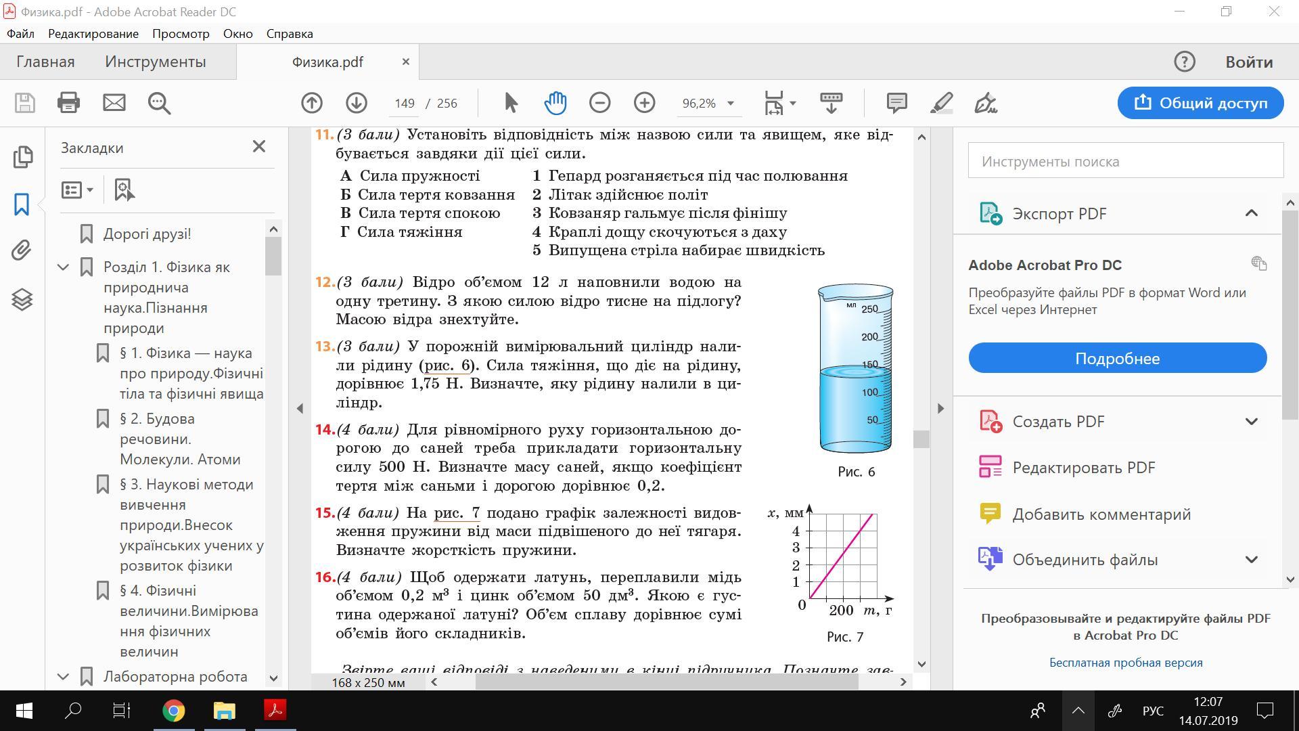Switch to the Главная tab
Viewport: 1299px width, 731px height.
[45, 62]
